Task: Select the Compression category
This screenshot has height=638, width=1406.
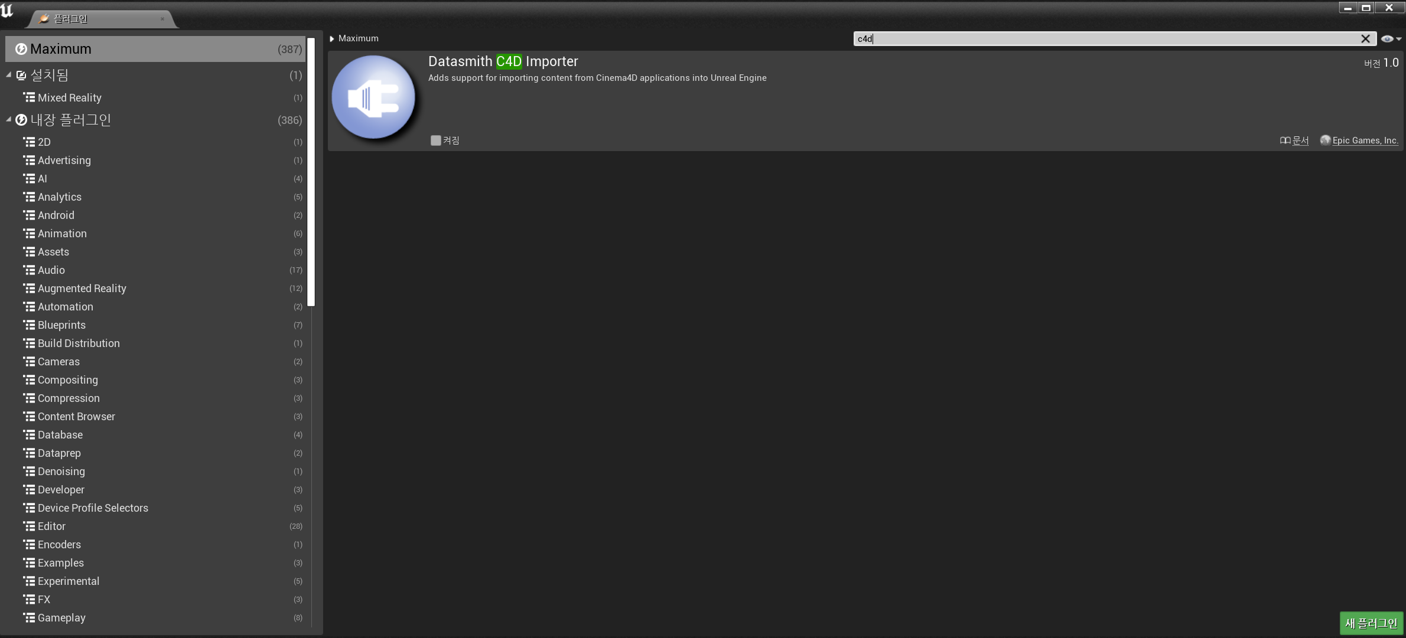Action: (155, 398)
